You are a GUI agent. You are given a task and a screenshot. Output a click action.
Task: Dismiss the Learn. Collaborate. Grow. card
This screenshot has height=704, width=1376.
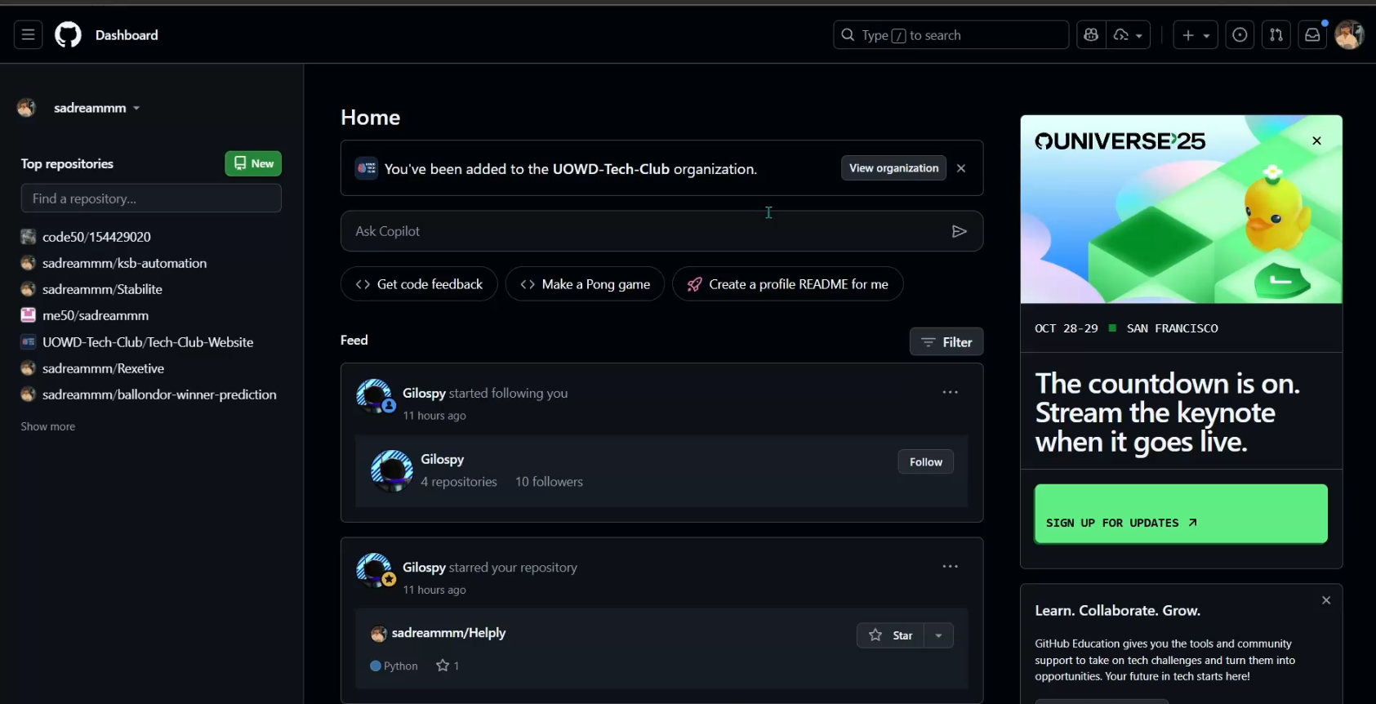click(1326, 600)
